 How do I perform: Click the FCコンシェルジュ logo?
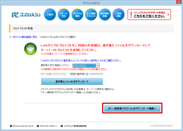[26, 15]
